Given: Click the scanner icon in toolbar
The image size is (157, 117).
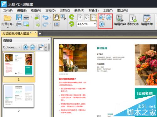Looking at the screenshot, I should pos(26,17).
